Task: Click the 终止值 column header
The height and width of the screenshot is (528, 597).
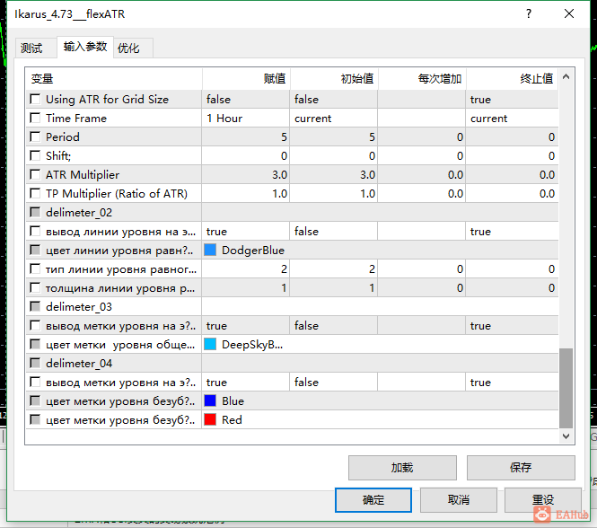Action: 513,79
